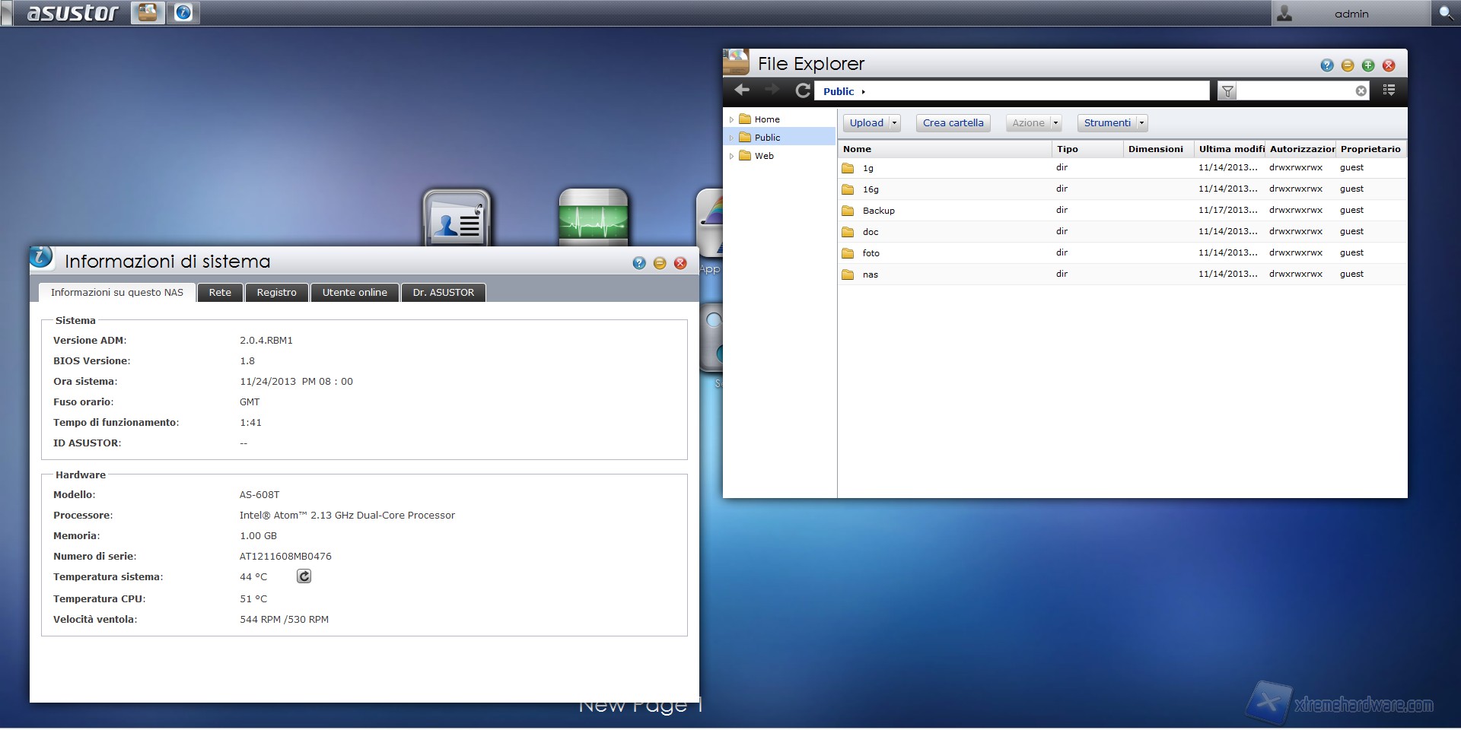Open File Explorer help icon
This screenshot has width=1461, height=730.
[x=1327, y=65]
